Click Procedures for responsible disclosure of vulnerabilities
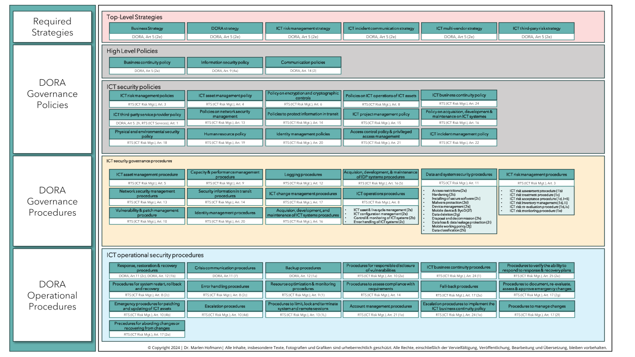The height and width of the screenshot is (357, 635). pyautogui.click(x=381, y=267)
